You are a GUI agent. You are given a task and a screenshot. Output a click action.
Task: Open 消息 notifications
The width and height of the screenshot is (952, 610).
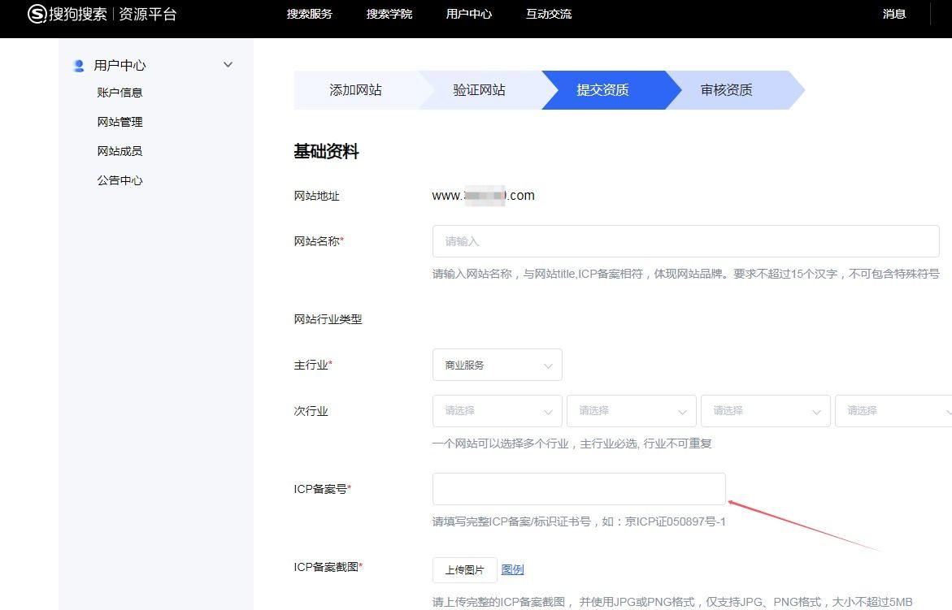(894, 13)
